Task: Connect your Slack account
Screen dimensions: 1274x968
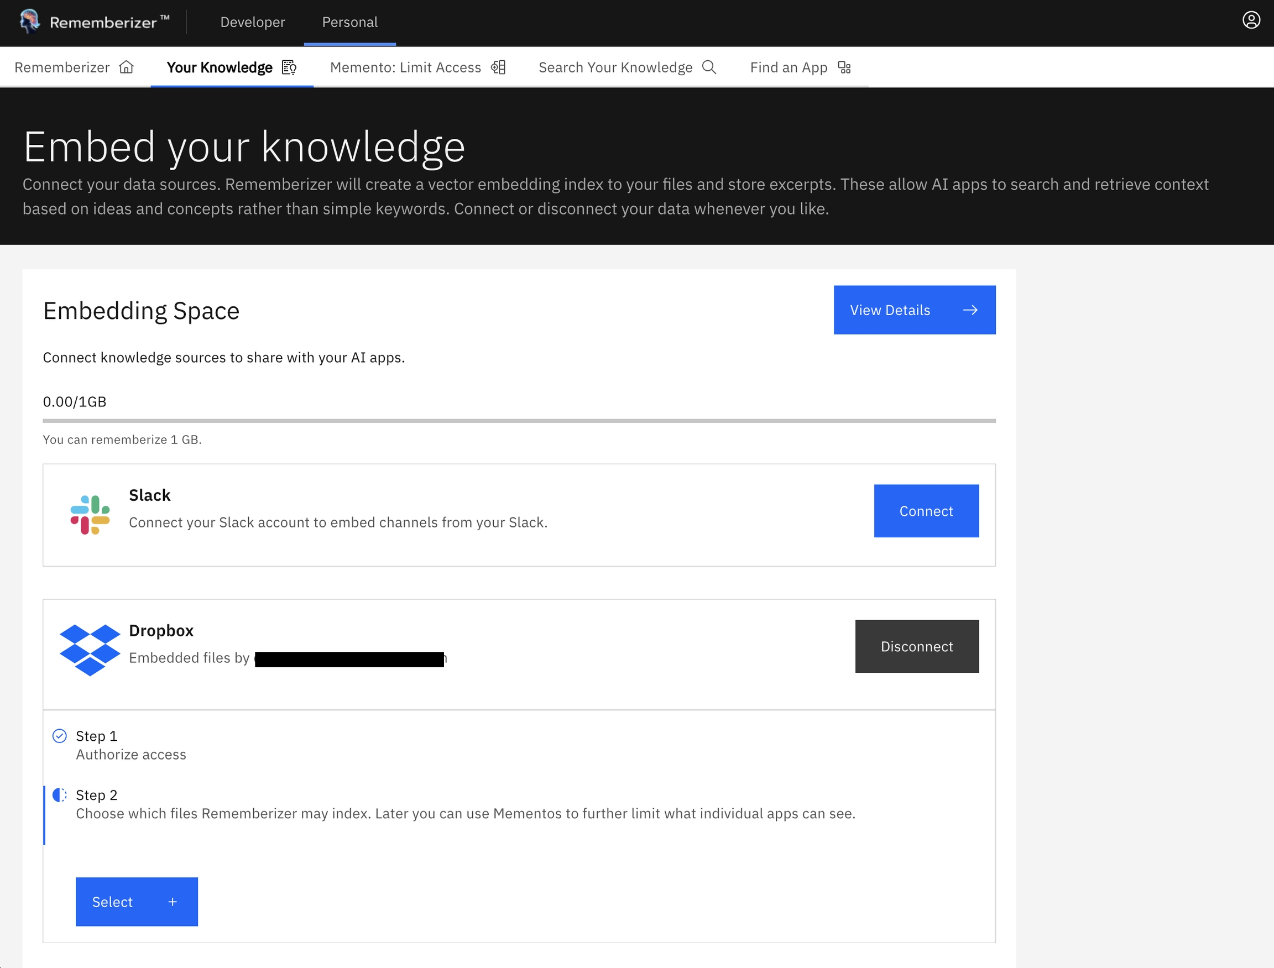Action: click(926, 511)
